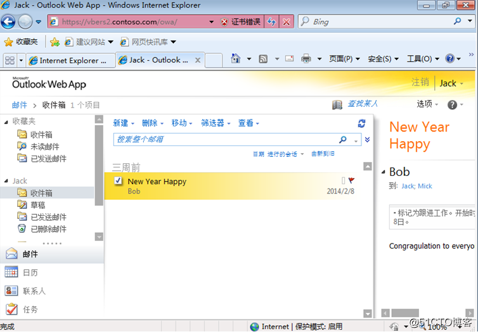Image resolution: width=478 pixels, height=334 pixels.
Task: Click the Home house icon
Action: 235,58
